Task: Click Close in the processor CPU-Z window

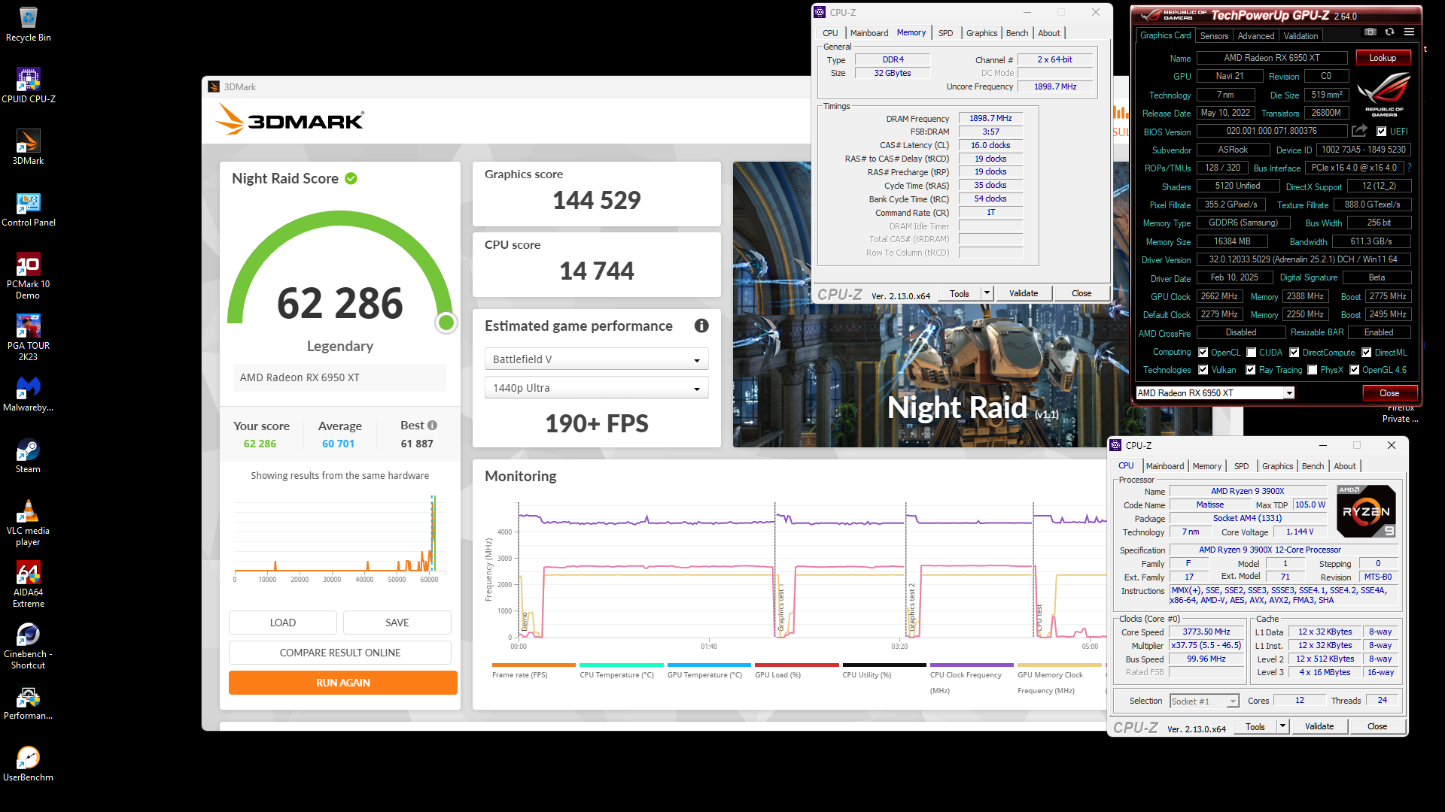Action: 1377,726
